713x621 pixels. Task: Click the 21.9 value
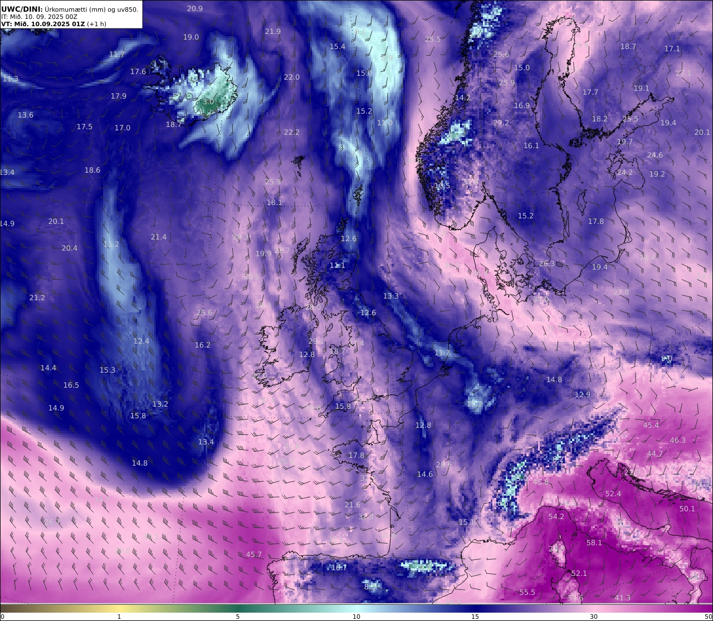[273, 31]
